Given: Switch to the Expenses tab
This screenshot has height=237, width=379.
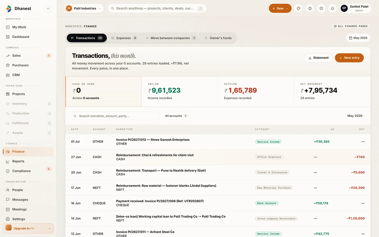Looking at the screenshot, I should [x=124, y=38].
